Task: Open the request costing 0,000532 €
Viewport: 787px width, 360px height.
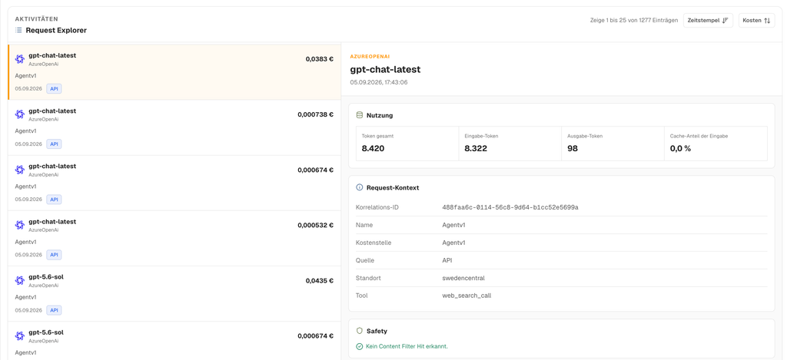Action: pos(174,239)
